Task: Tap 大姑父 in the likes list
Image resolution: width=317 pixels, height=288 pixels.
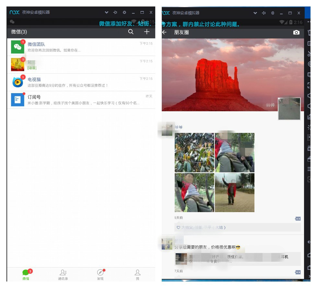Action: click(x=187, y=227)
